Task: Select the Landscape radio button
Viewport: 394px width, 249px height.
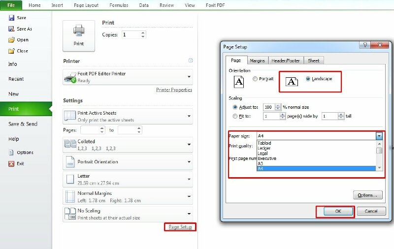Action: pos(308,79)
